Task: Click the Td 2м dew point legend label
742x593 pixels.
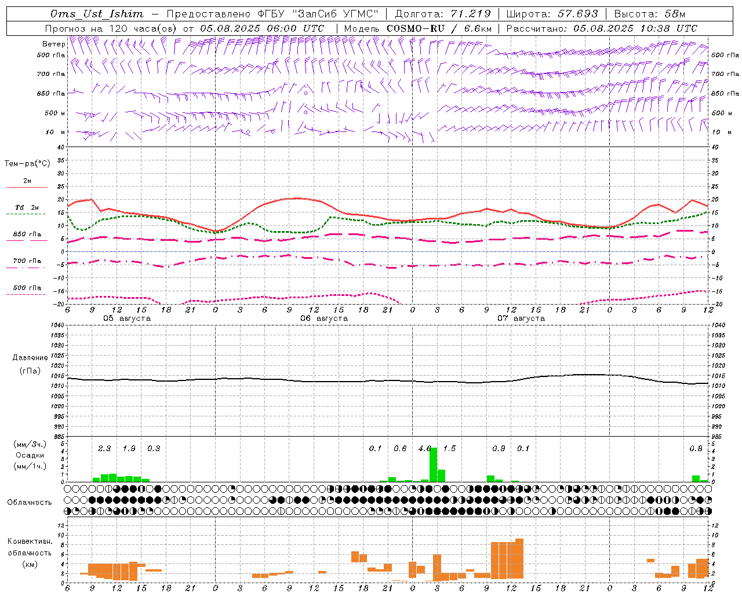Action: (27, 207)
